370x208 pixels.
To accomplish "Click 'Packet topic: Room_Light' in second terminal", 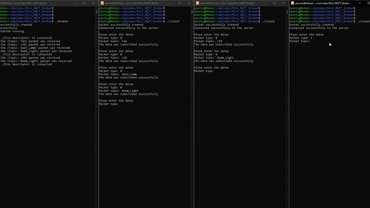I will 119,91.
